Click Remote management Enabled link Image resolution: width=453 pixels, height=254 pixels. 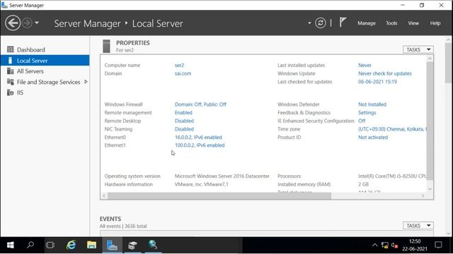point(183,113)
